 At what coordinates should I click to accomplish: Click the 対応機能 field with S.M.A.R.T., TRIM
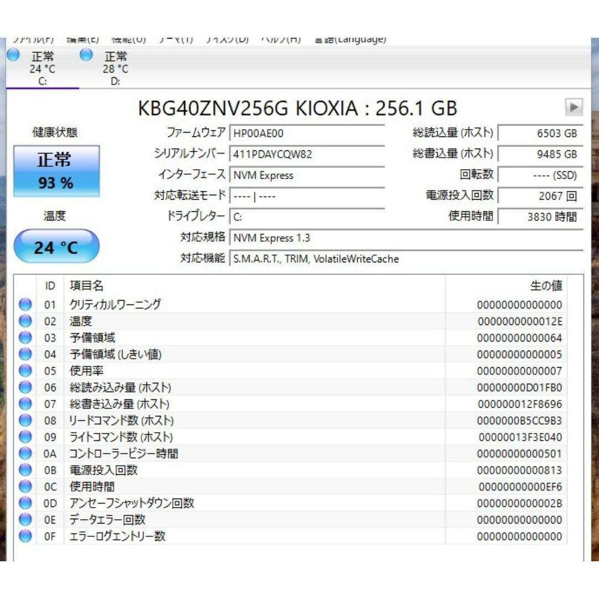[x=407, y=259]
